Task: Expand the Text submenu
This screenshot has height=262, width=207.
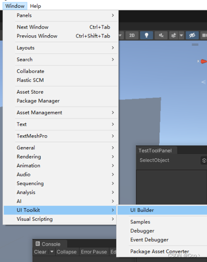Action: coord(61,124)
